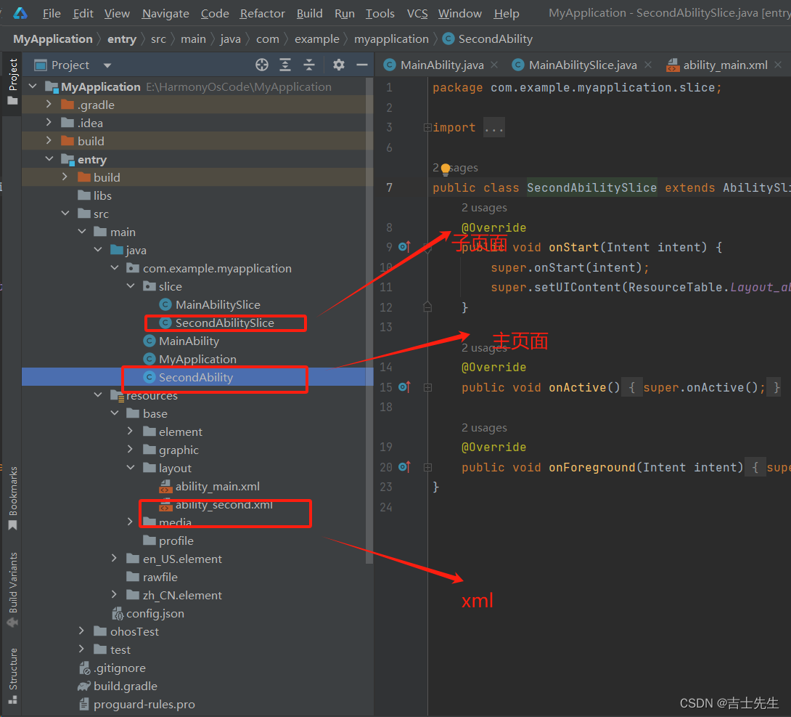791x717 pixels.
Task: Open Project panel settings gear
Action: pos(339,65)
